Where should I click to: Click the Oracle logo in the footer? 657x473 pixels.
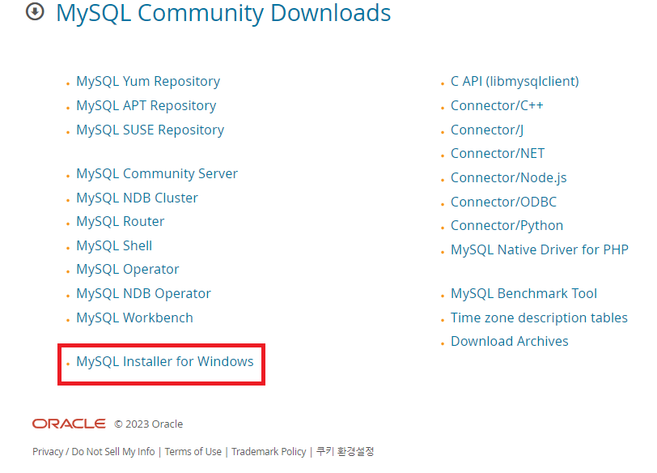pyautogui.click(x=69, y=424)
